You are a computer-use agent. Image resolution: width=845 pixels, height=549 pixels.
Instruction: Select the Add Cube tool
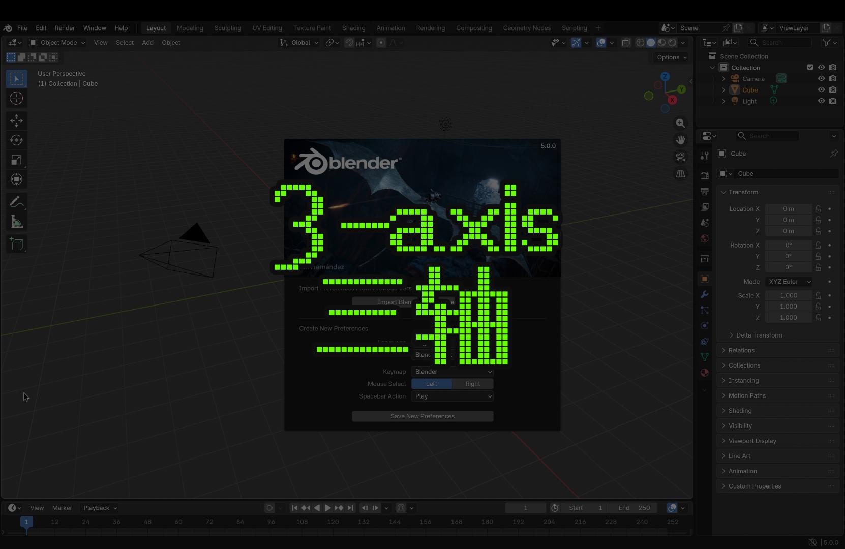(16, 245)
